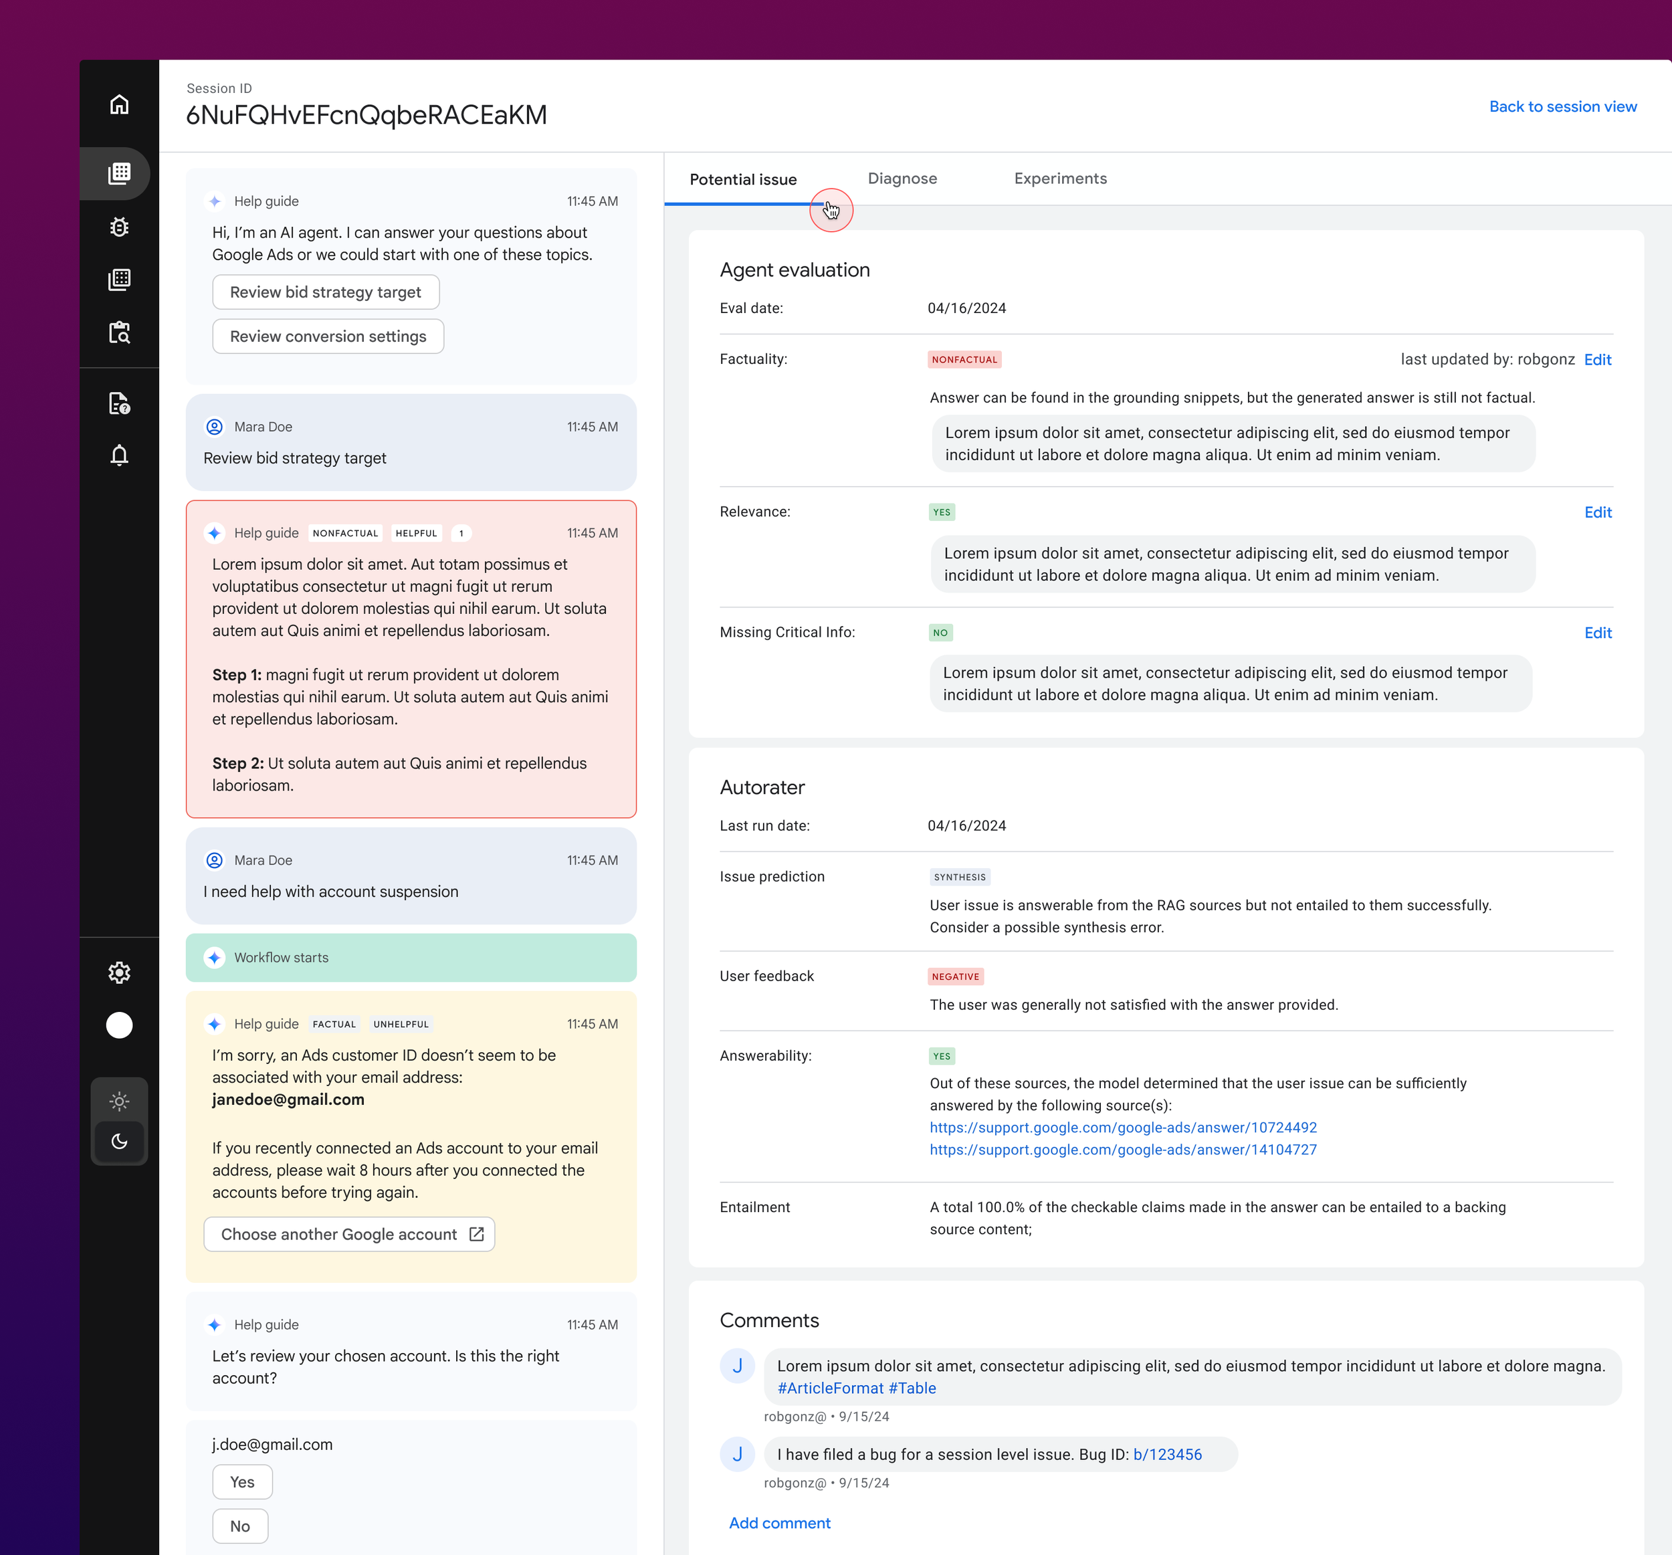1672x1555 pixels.
Task: Edit the Factuality rating
Action: coord(1596,360)
